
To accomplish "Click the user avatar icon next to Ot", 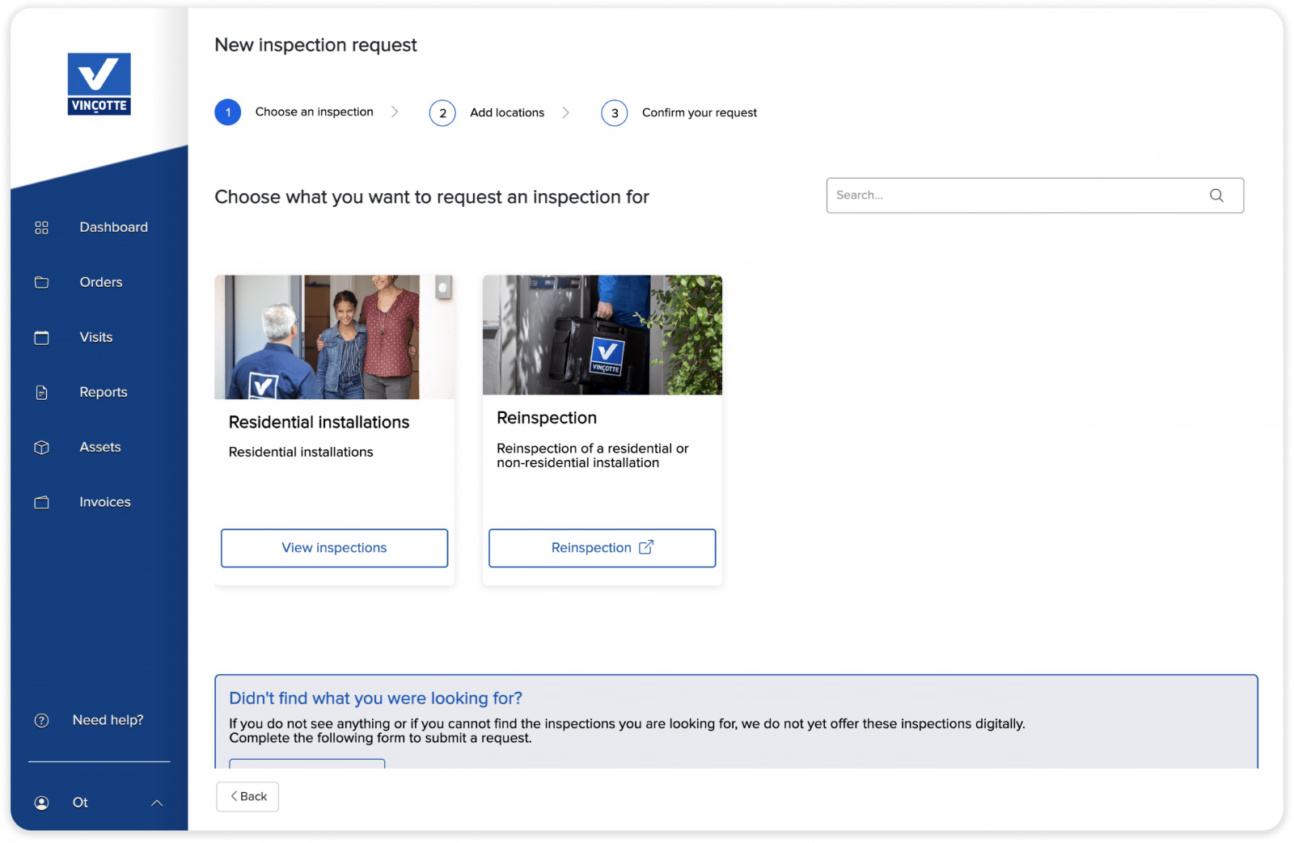I will [x=41, y=802].
